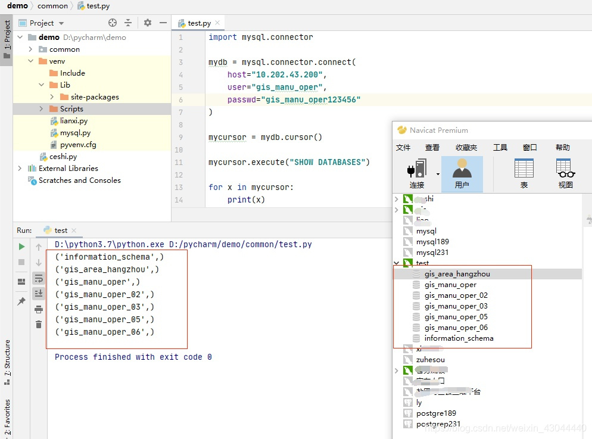Collapse the Lib folder
This screenshot has height=439, width=592.
point(42,85)
